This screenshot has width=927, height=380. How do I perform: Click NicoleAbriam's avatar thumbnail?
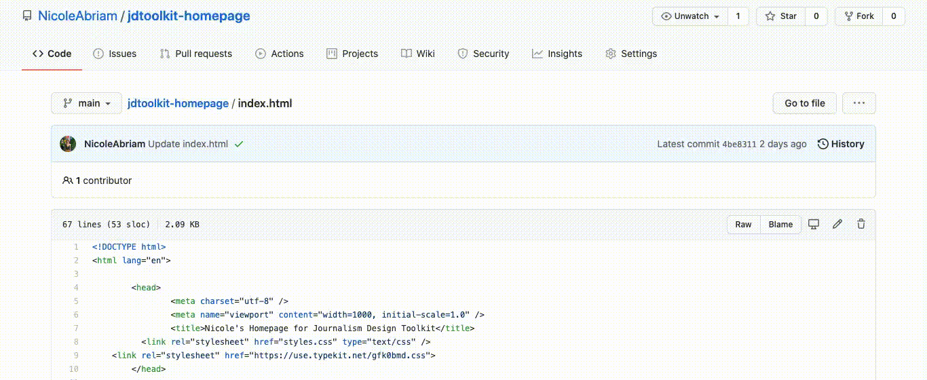tap(68, 144)
